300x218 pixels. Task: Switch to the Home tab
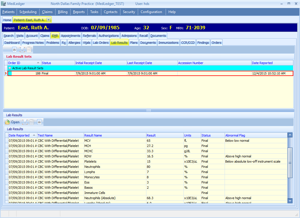(x=7, y=20)
